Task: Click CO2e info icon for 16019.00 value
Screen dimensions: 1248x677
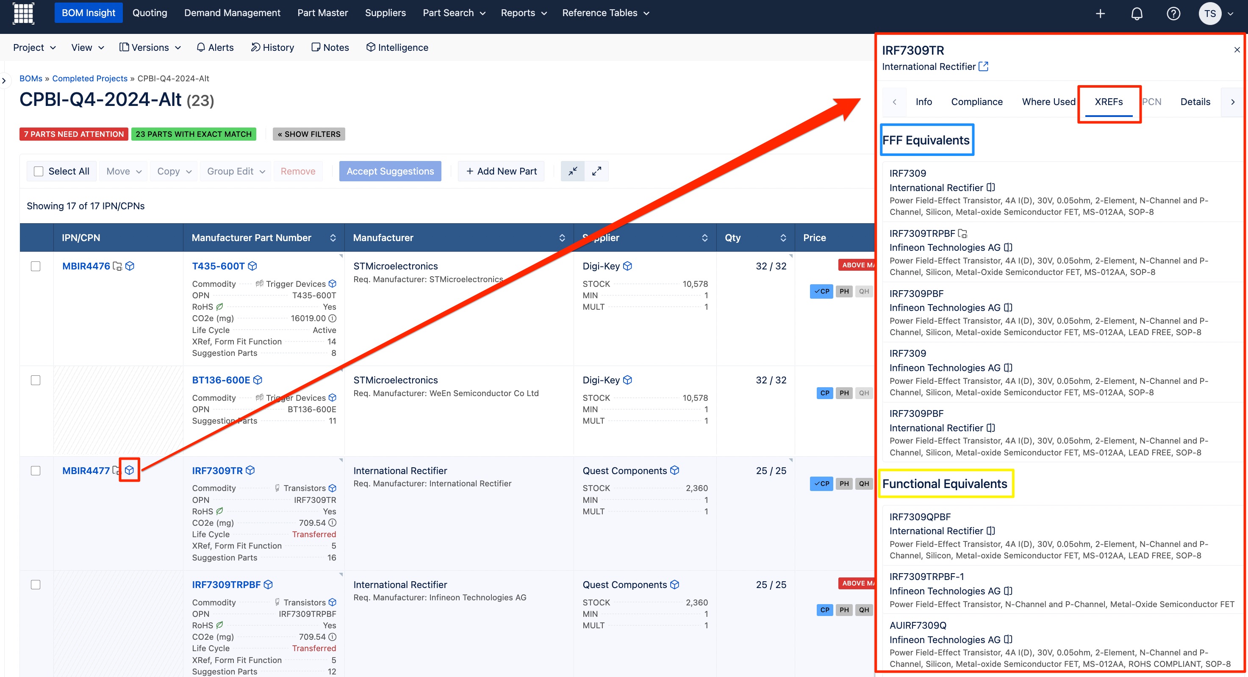Action: (333, 319)
